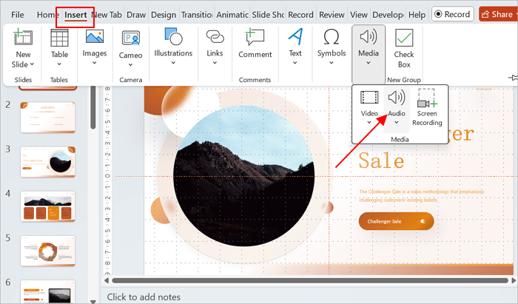Screen dimensions: 518x304
Task: Click the Links chain icon
Action: click(215, 38)
